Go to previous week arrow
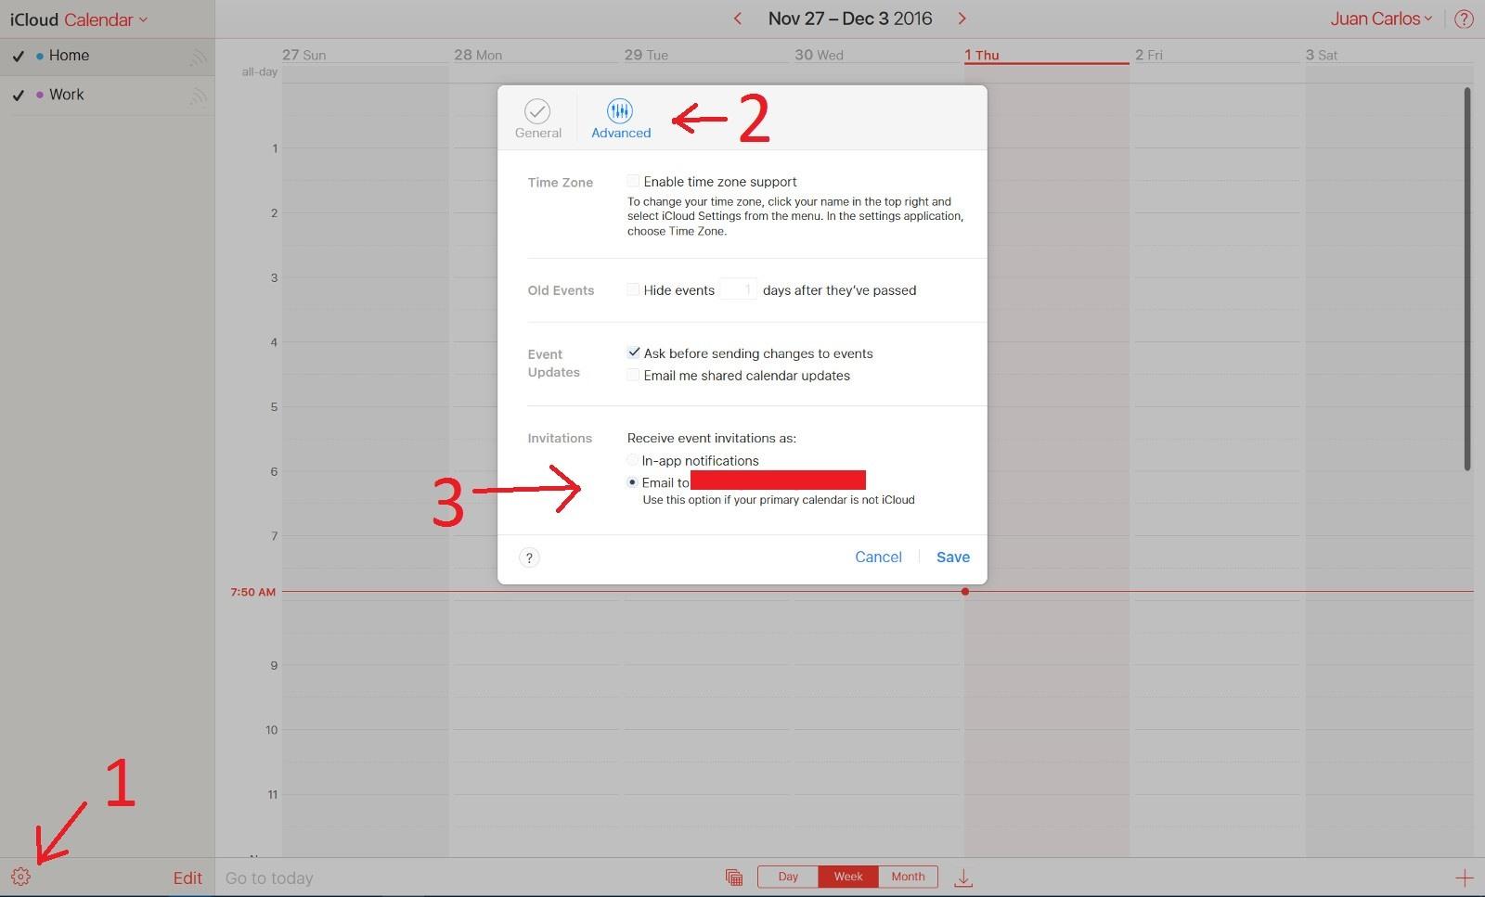This screenshot has height=897, width=1485. point(738,19)
